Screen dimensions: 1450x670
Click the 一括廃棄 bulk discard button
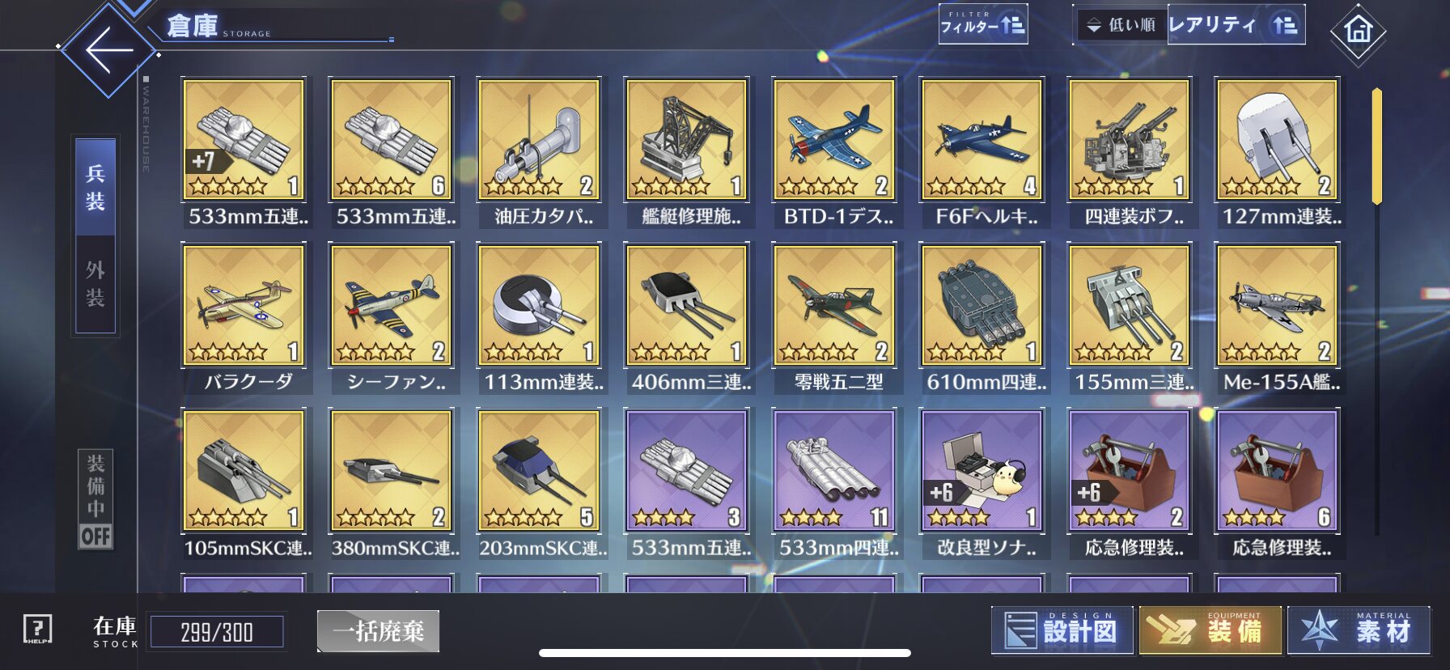click(x=378, y=631)
